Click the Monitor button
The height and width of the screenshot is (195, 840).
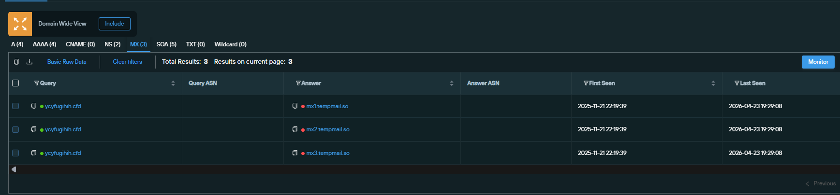point(818,62)
